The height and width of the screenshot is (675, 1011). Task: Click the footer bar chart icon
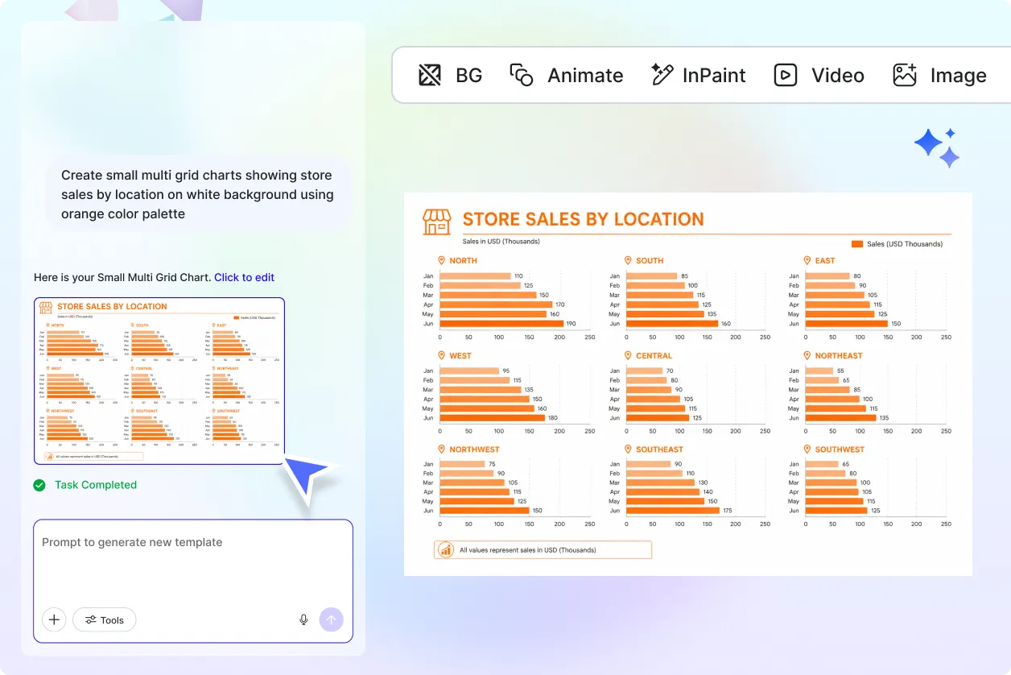(x=445, y=550)
